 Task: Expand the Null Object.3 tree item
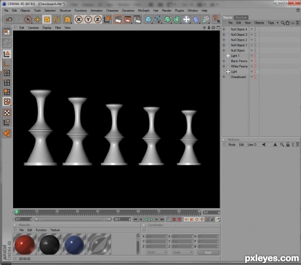tap(224, 35)
